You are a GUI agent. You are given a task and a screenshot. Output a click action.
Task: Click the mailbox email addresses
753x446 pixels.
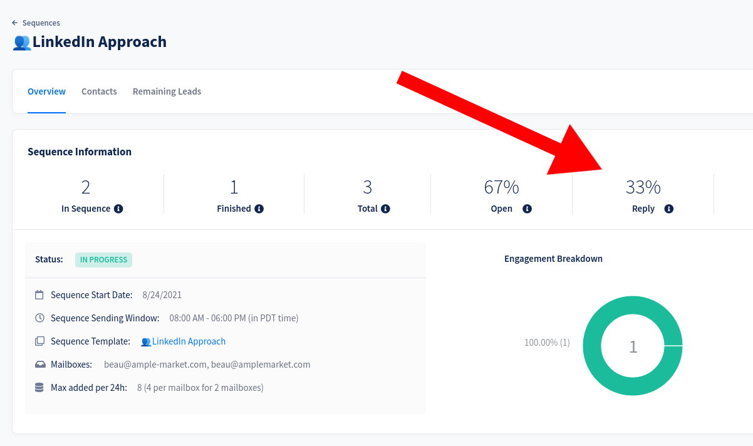[207, 364]
